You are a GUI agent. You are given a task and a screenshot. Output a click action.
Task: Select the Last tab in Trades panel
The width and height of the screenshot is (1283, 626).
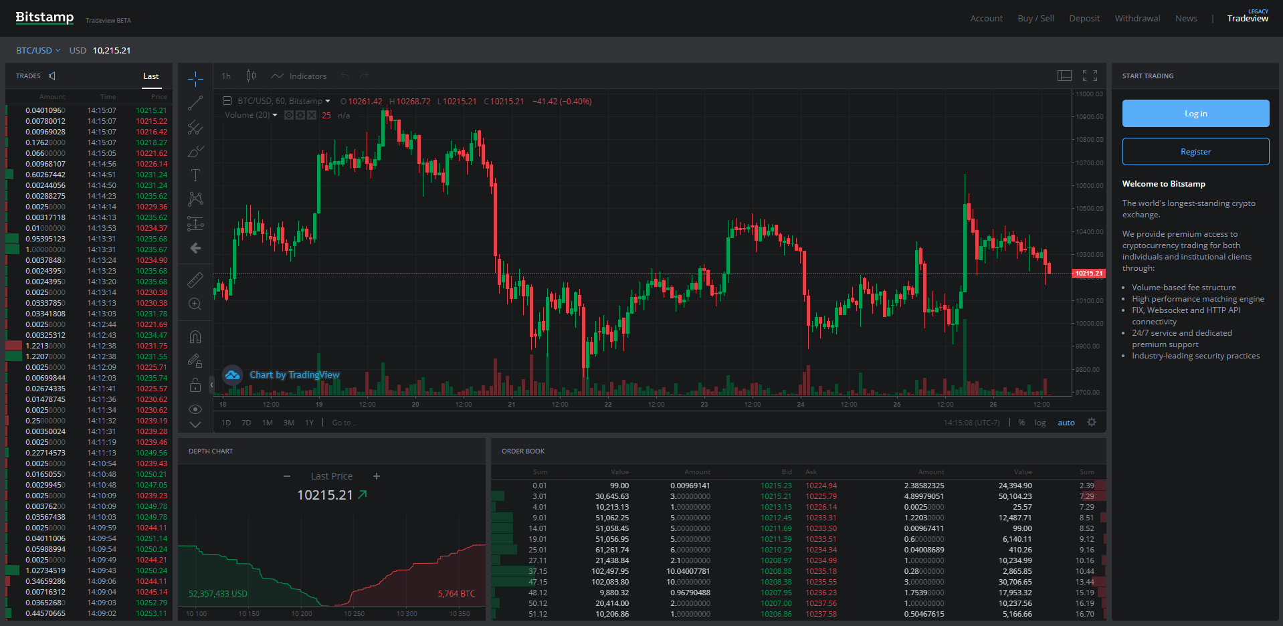coord(151,76)
